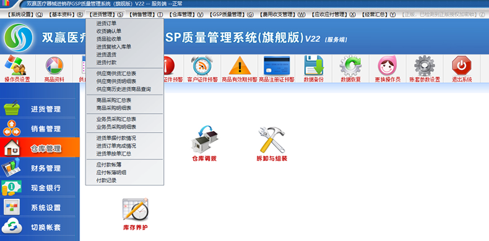Click 退出系统 power icon
Image resolution: width=489 pixels, height=241 pixels.
pos(462,69)
